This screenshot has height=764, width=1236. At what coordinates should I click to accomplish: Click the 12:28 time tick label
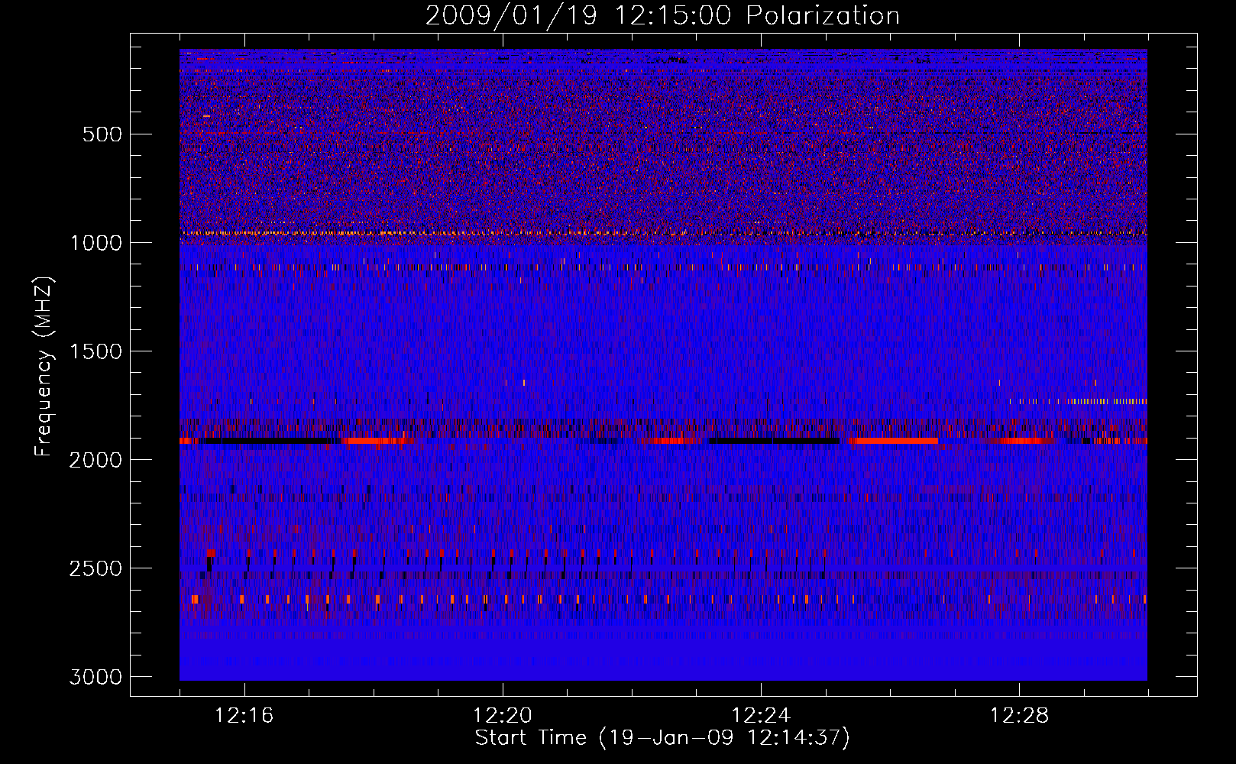(1020, 715)
